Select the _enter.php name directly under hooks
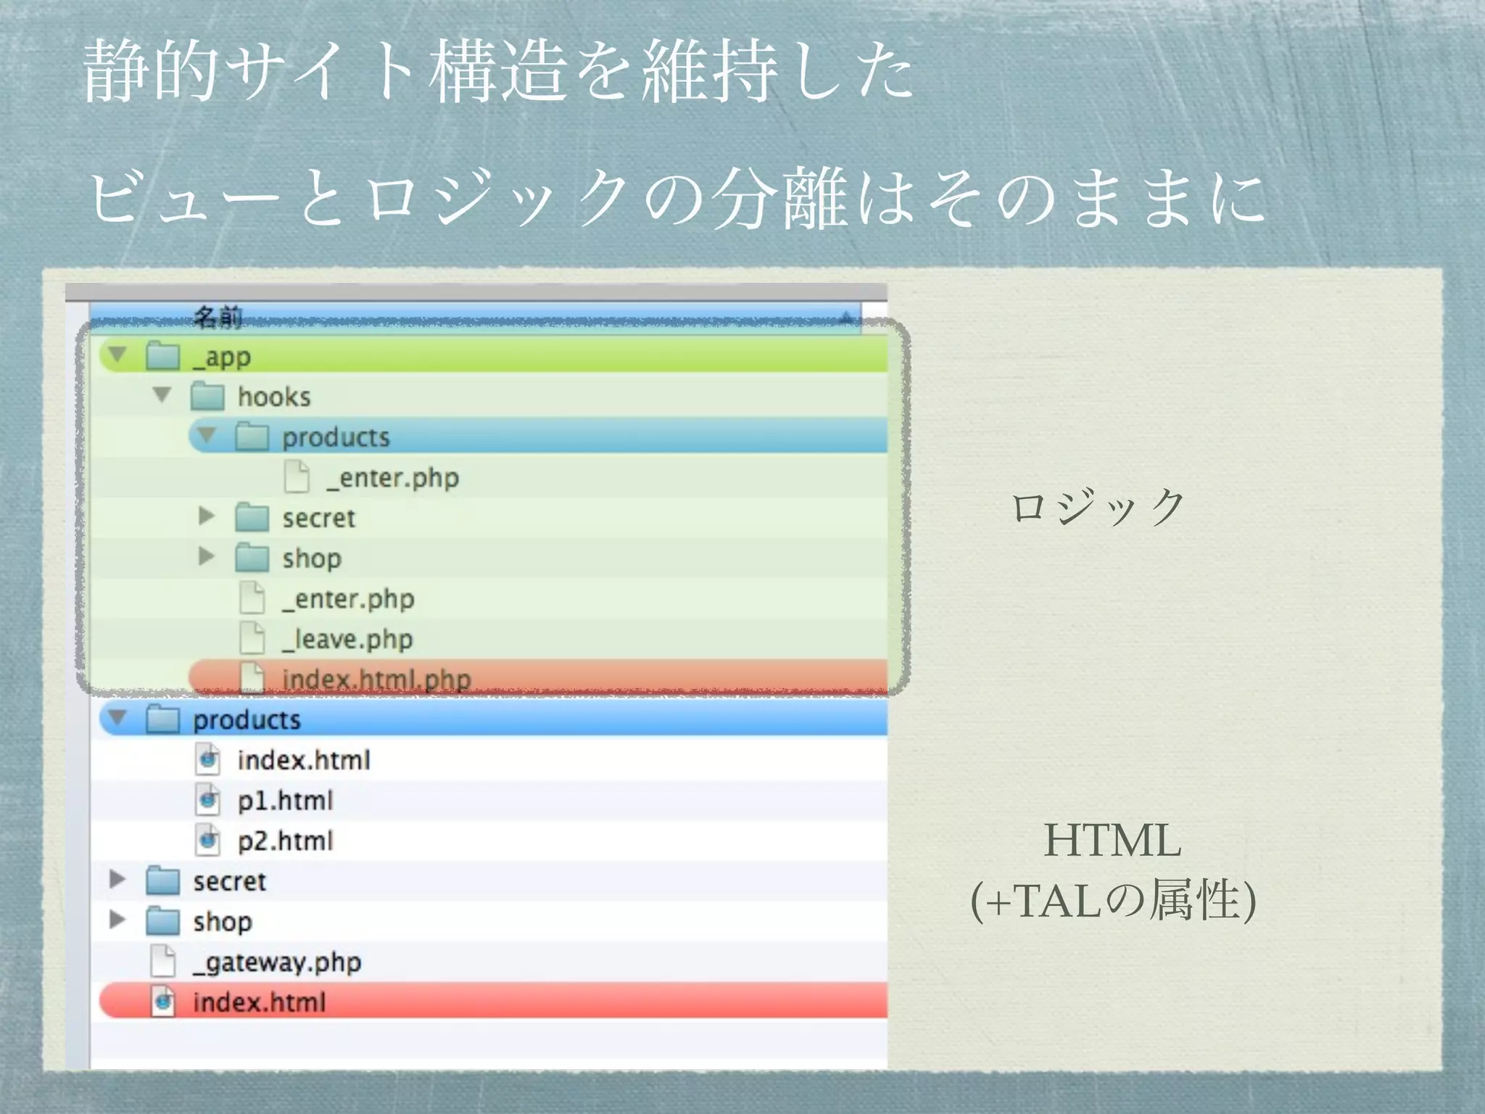Image resolution: width=1485 pixels, height=1114 pixels. point(348,599)
